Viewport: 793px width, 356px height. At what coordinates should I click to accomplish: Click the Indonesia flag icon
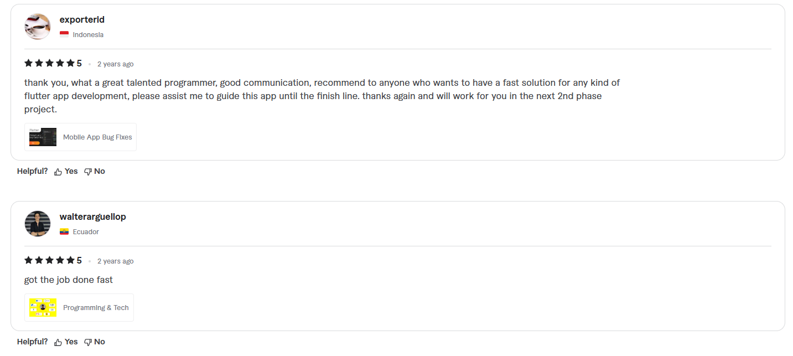(x=64, y=34)
